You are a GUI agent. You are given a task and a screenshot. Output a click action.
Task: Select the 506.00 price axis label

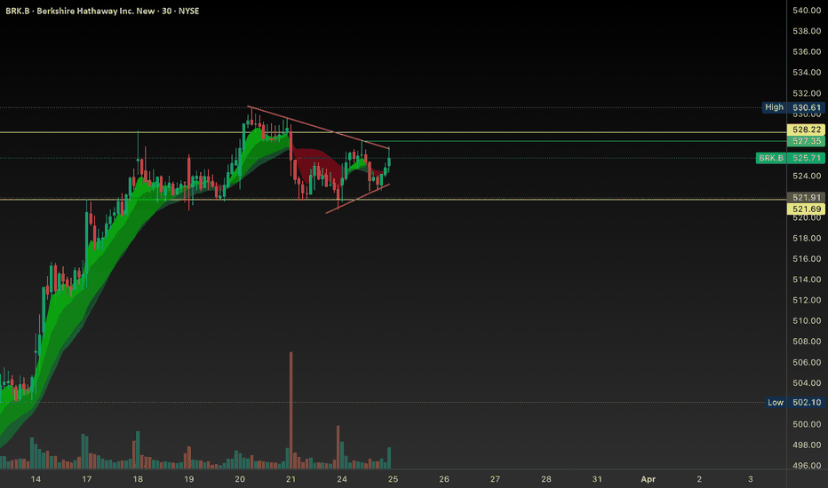807,362
